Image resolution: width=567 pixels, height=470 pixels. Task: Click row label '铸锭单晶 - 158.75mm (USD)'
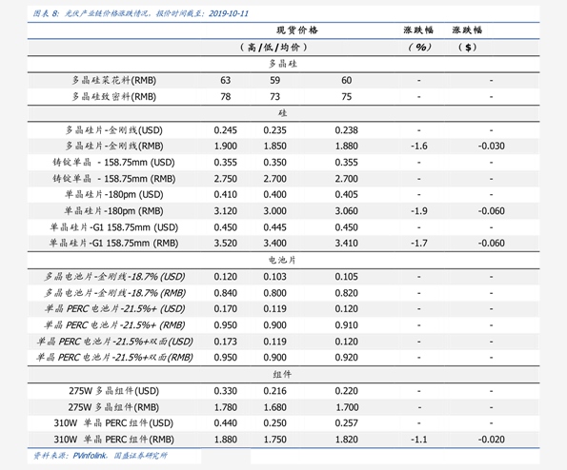click(x=113, y=163)
